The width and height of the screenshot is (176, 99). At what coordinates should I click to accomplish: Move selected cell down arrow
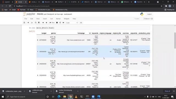click(46, 23)
